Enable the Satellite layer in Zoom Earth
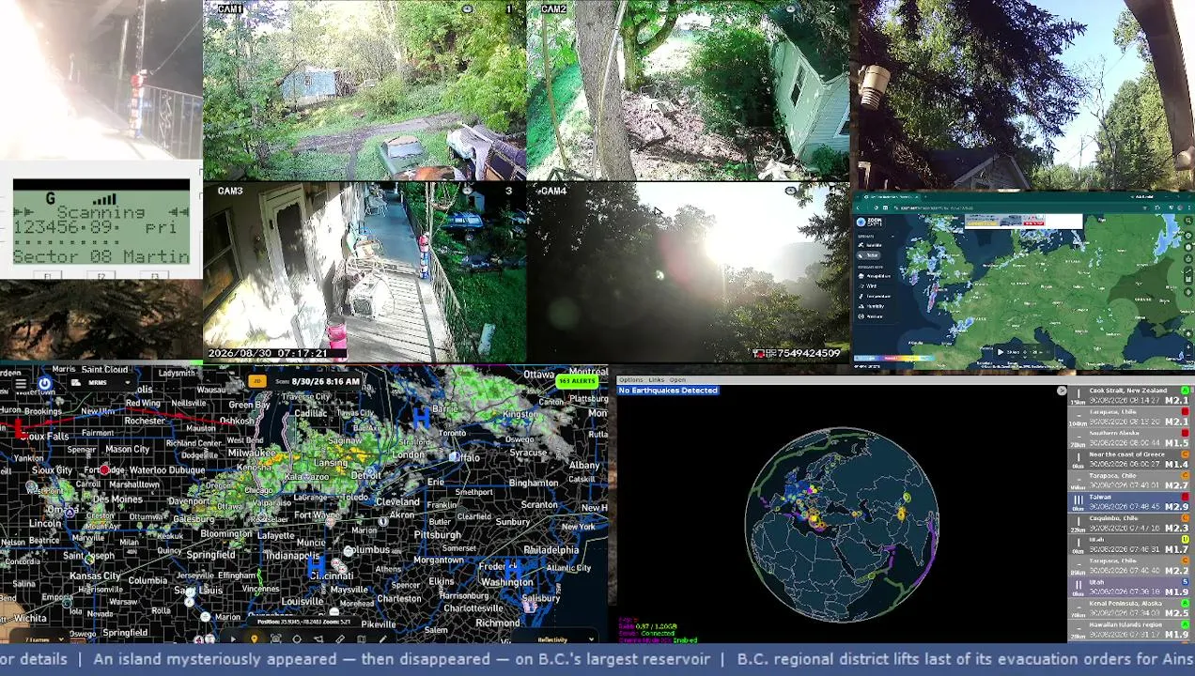 (x=869, y=245)
